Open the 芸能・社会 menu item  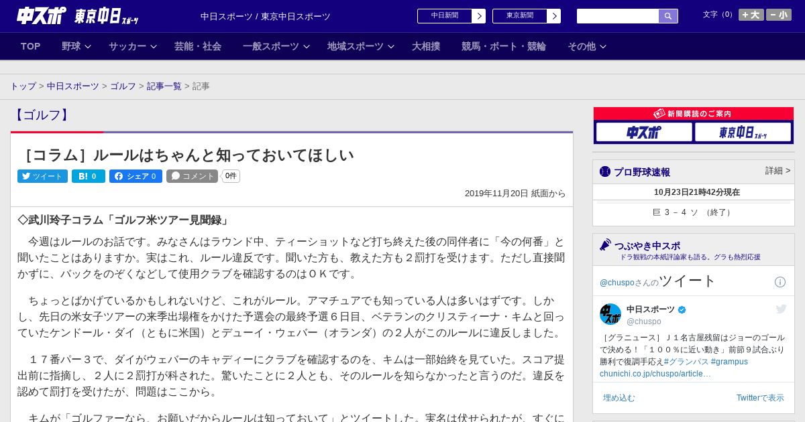(x=198, y=46)
